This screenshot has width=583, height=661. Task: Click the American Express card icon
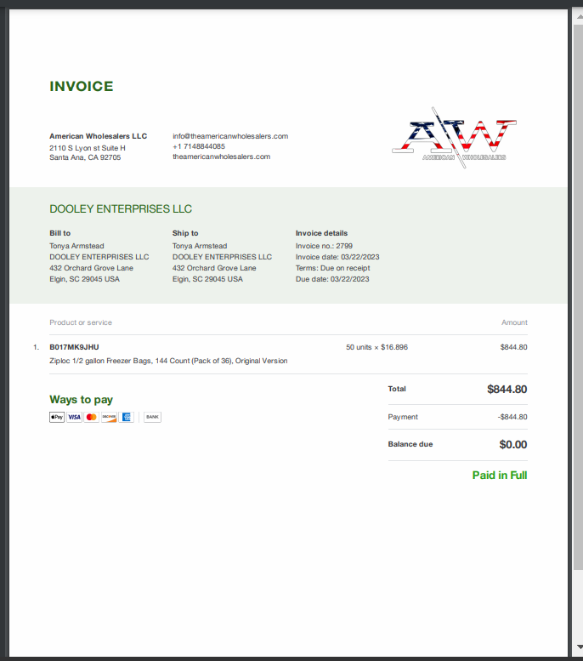[127, 417]
